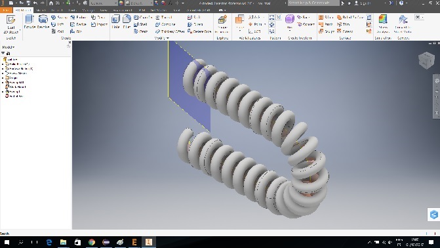
Task: Choose the Hole tool
Action: click(115, 22)
